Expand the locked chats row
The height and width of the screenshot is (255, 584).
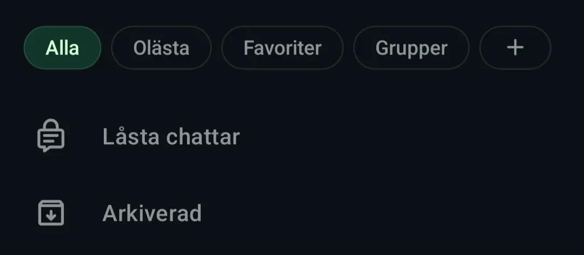pyautogui.click(x=292, y=136)
